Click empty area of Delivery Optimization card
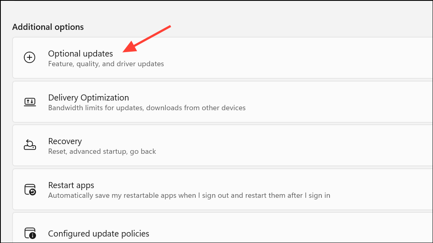Screen dimensions: 433x243 340,102
